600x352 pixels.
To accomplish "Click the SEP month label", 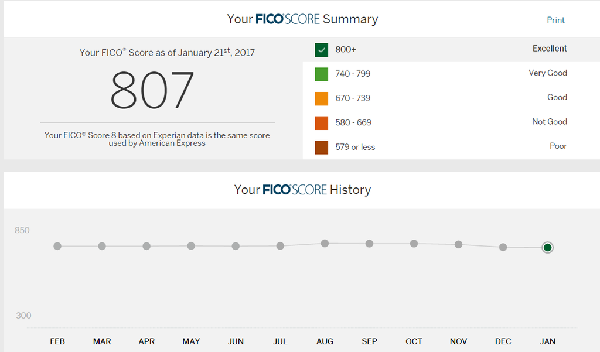I will (x=369, y=341).
